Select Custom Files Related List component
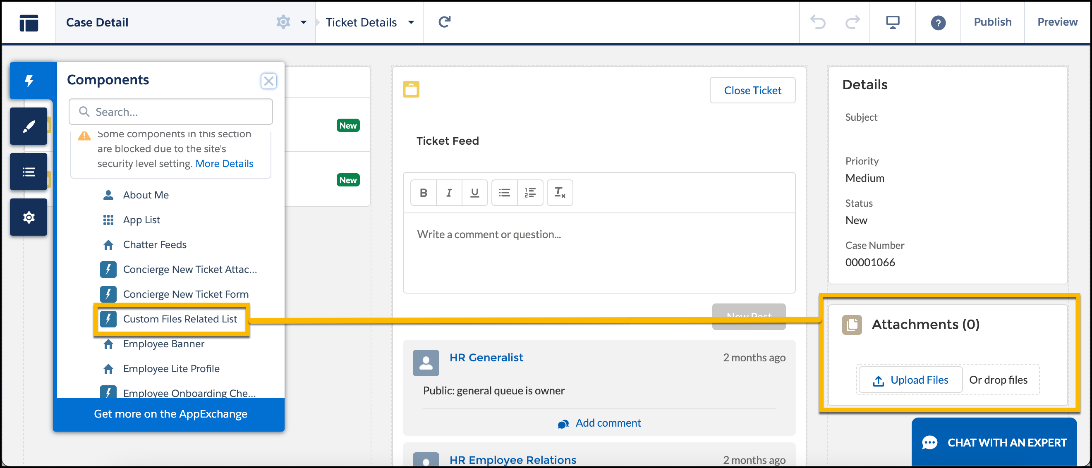This screenshot has width=1092, height=468. (x=170, y=319)
